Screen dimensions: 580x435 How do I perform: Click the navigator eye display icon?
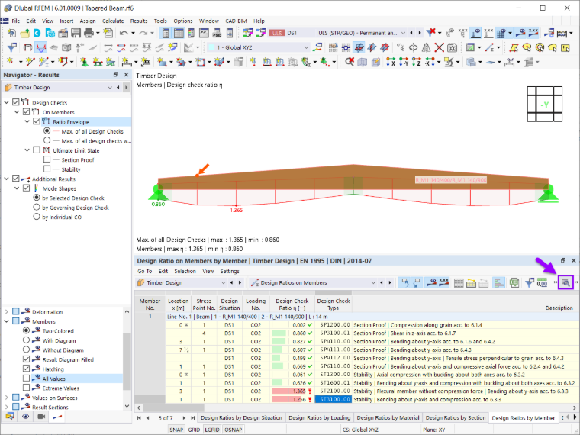tap(25, 417)
